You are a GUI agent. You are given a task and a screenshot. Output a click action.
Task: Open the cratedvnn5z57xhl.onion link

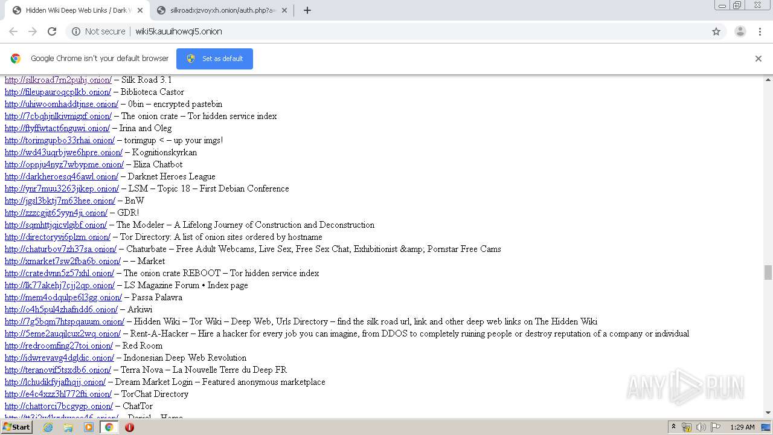coord(59,273)
